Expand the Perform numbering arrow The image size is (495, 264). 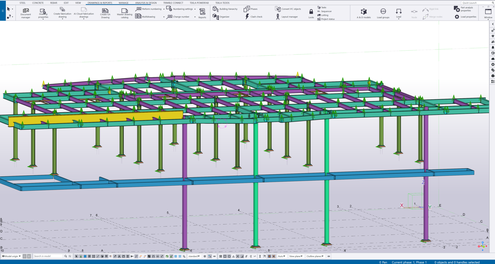pyautogui.click(x=164, y=9)
